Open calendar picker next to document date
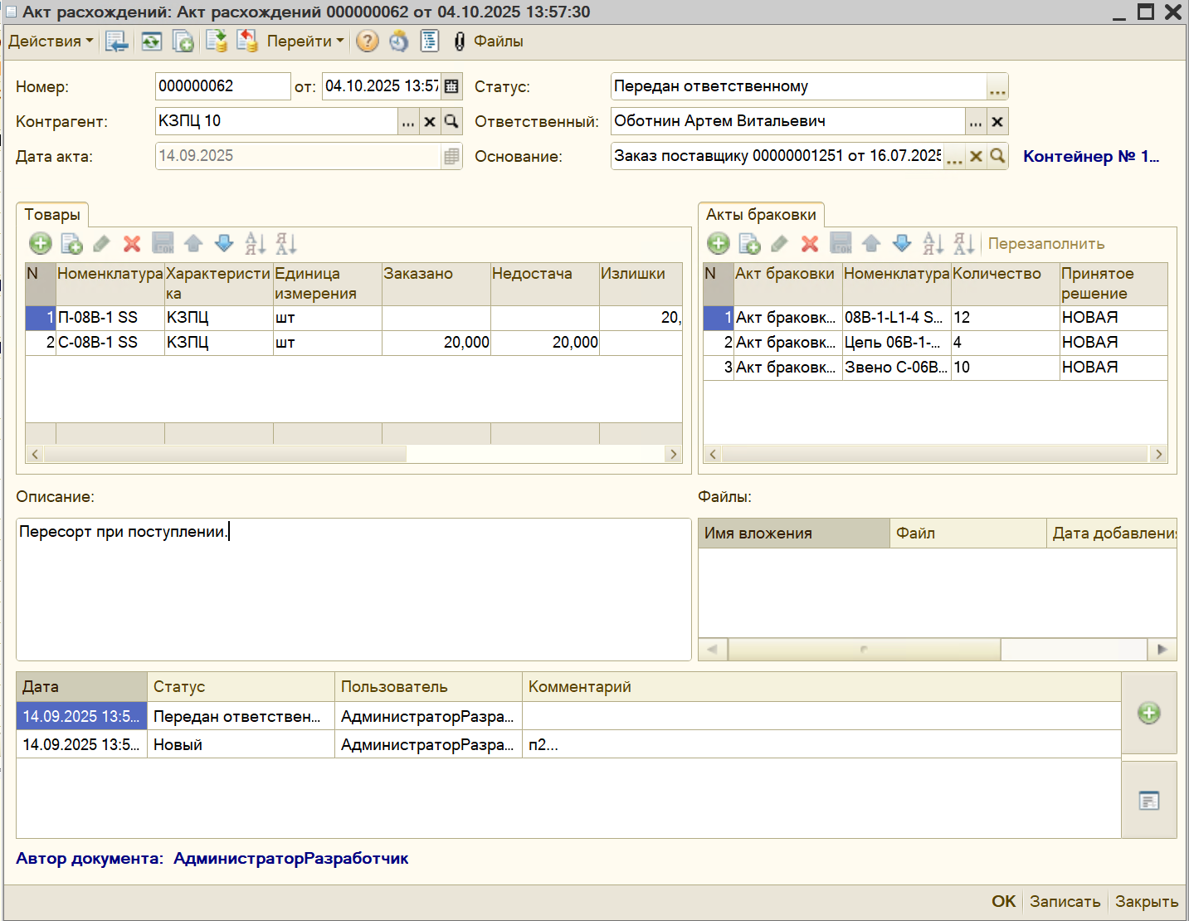The image size is (1189, 921). (451, 86)
